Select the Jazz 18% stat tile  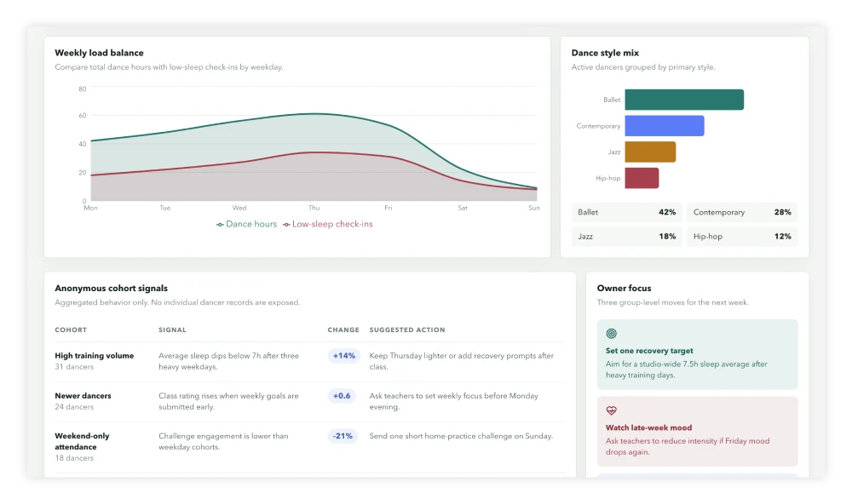(626, 237)
